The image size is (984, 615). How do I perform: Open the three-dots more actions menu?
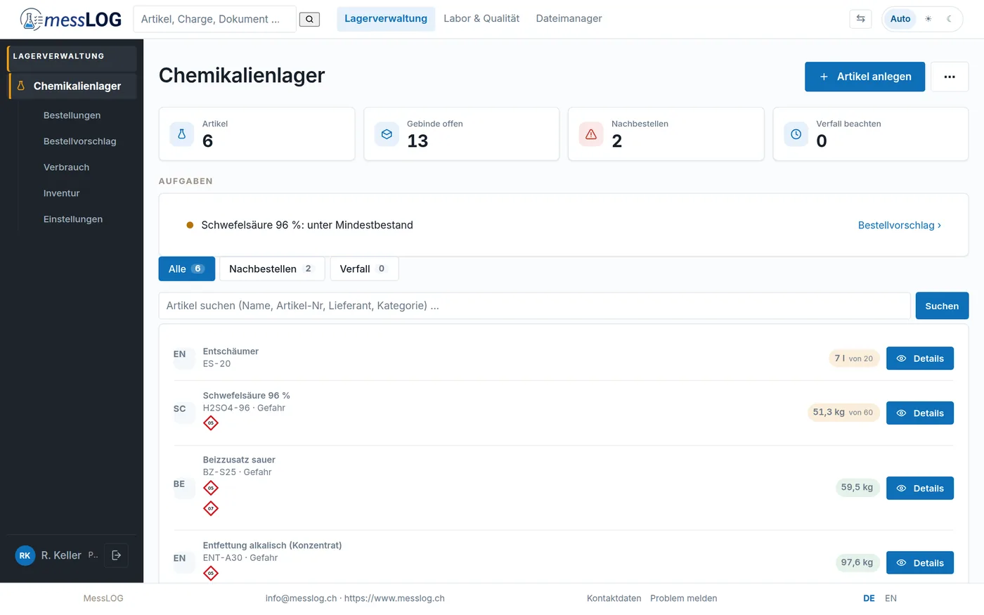tap(950, 77)
